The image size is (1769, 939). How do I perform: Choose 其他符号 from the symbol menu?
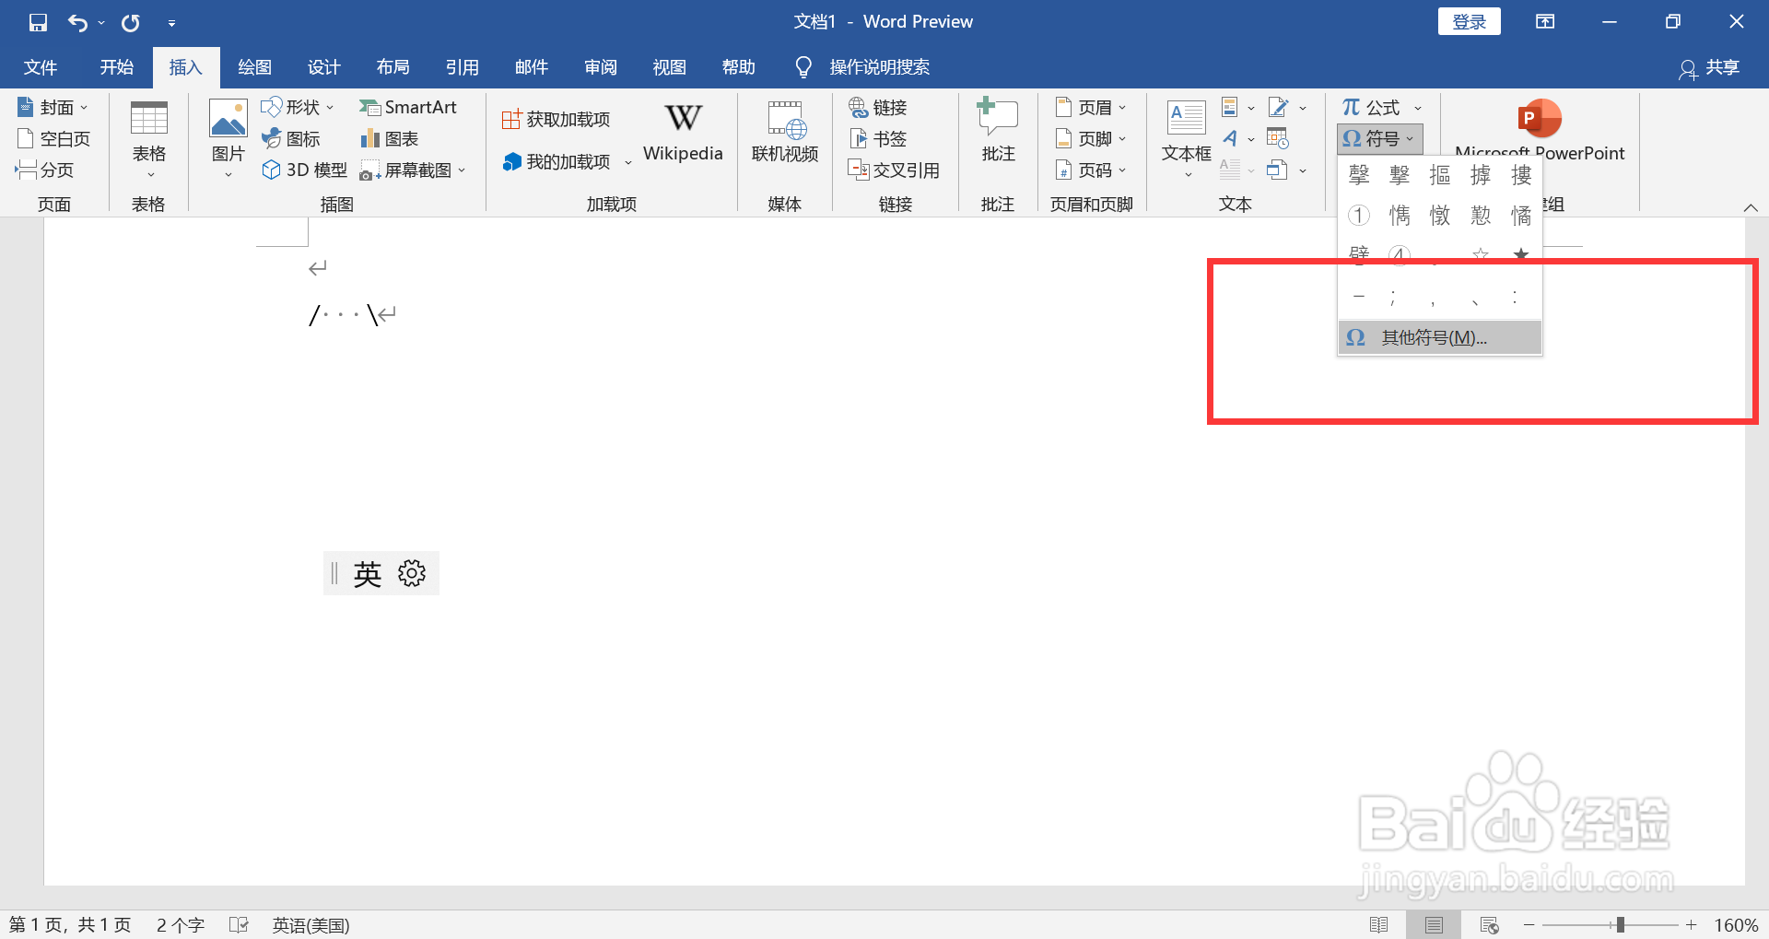click(1428, 336)
